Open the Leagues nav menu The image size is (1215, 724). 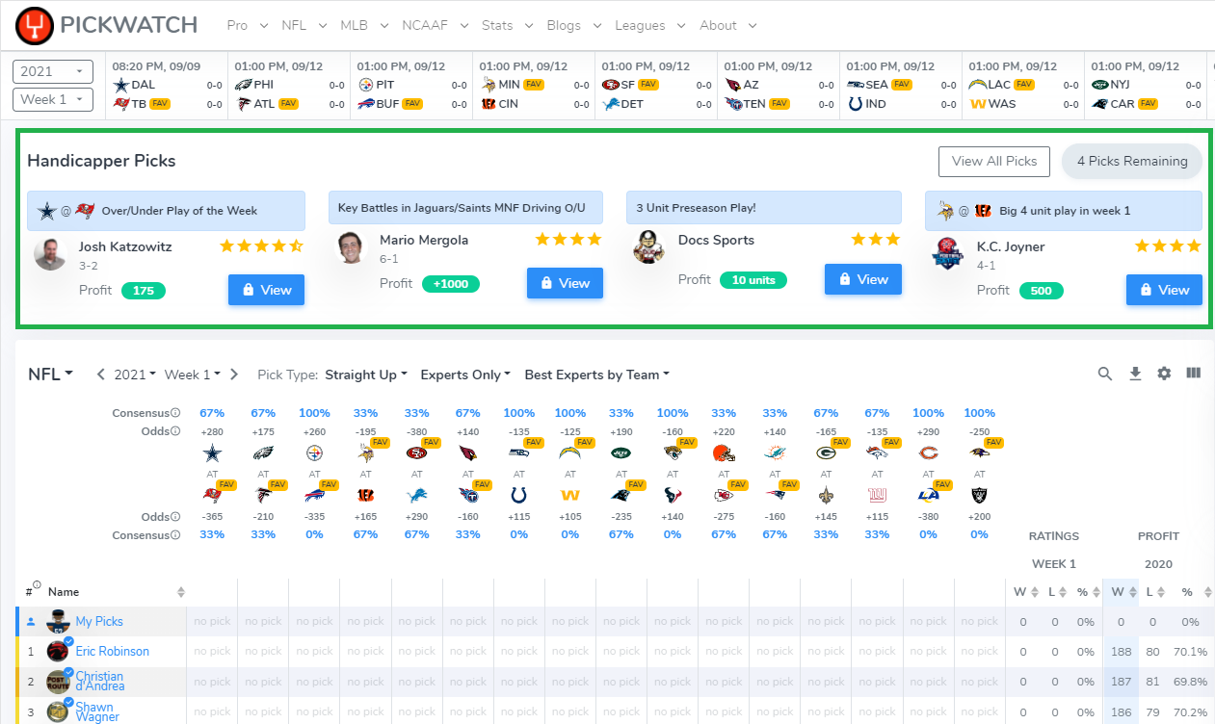(648, 25)
